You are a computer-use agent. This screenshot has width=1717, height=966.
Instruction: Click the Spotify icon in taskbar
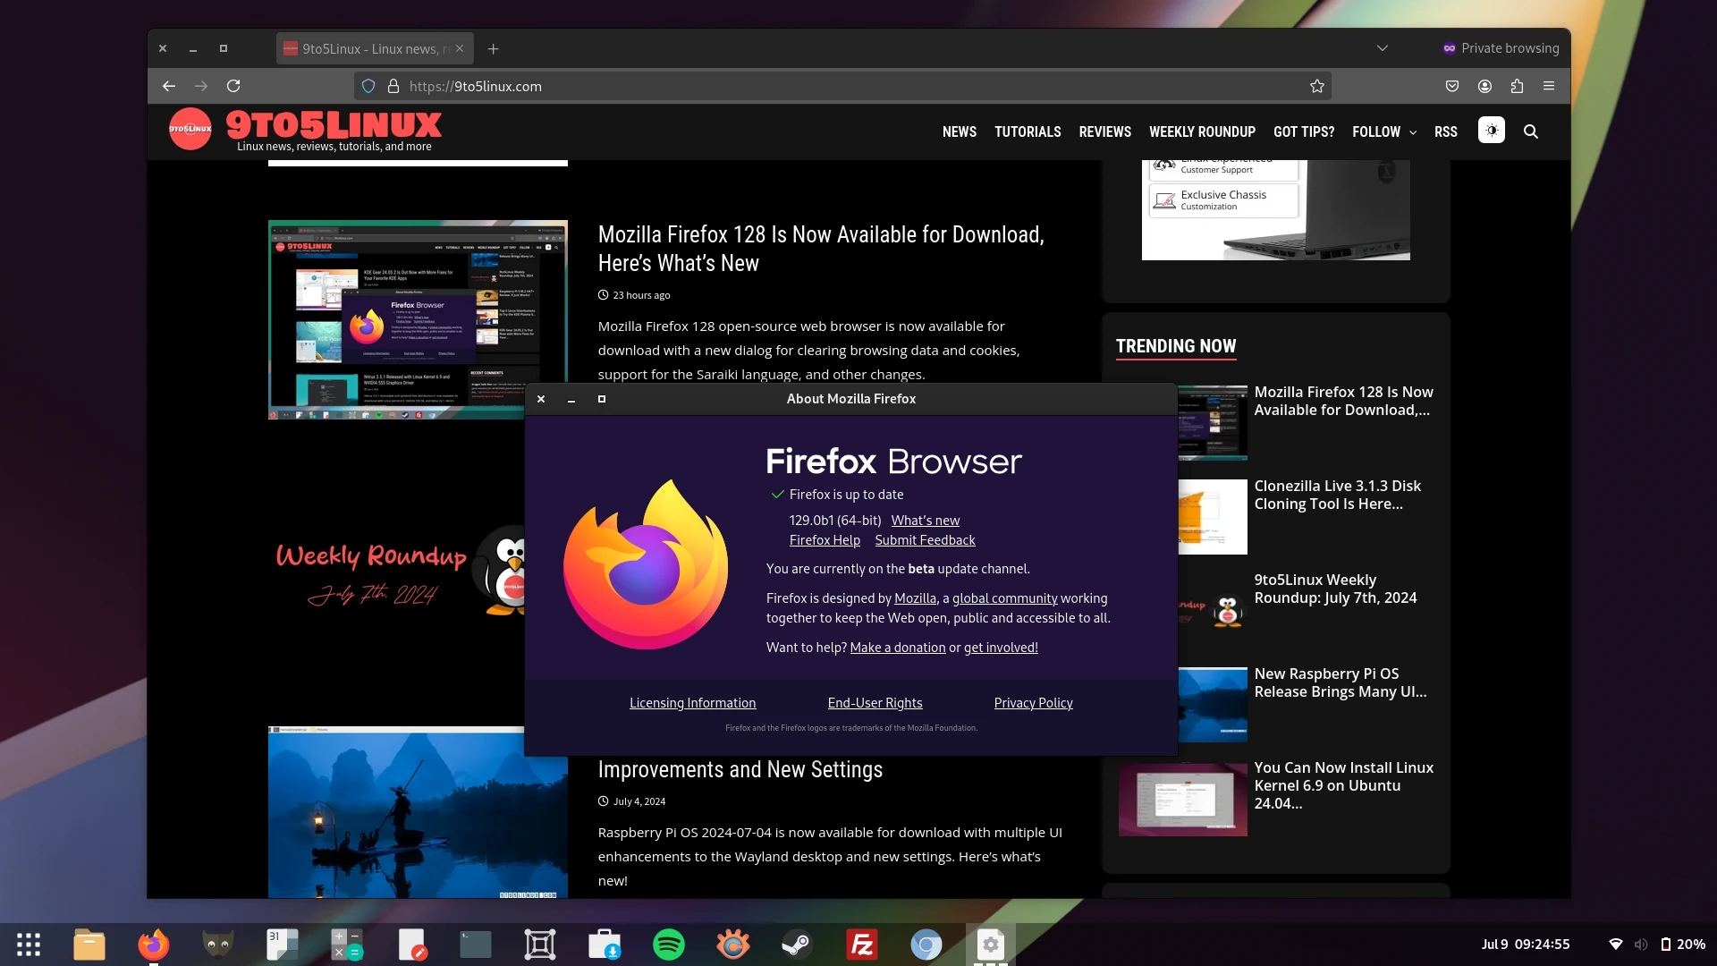669,943
